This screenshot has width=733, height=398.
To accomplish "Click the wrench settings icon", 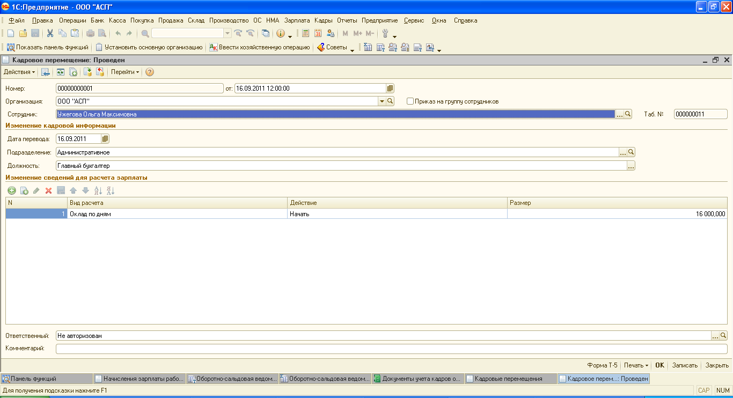I will (385, 33).
